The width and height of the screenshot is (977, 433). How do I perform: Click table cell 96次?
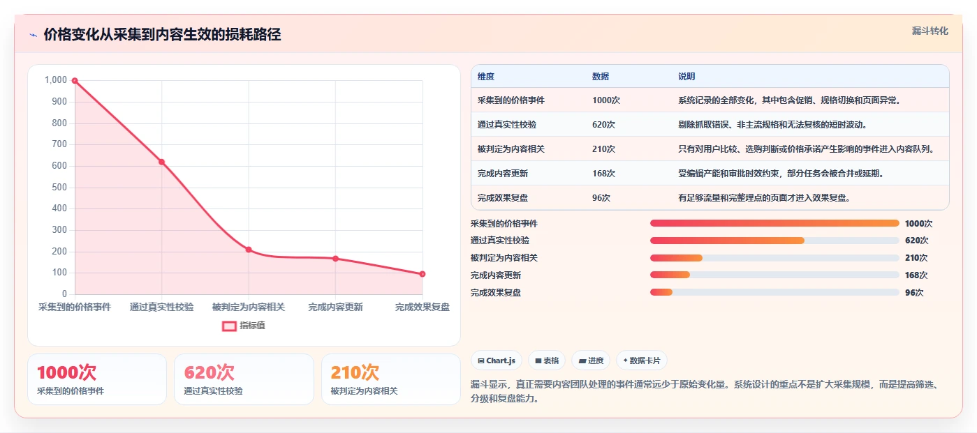click(x=601, y=198)
